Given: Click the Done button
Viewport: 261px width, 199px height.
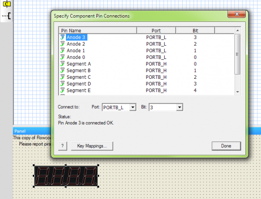Looking at the screenshot, I should click(226, 146).
